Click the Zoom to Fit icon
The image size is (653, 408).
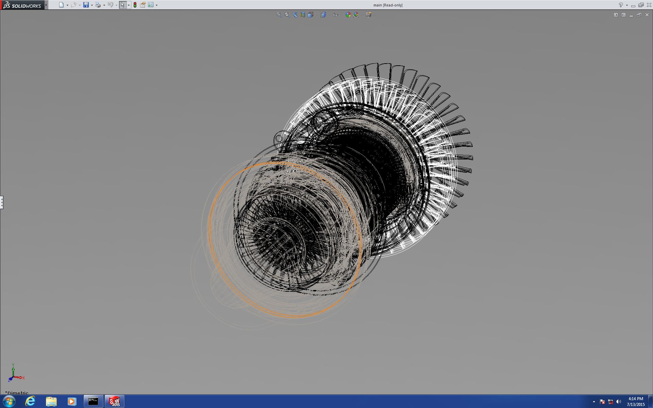(279, 15)
